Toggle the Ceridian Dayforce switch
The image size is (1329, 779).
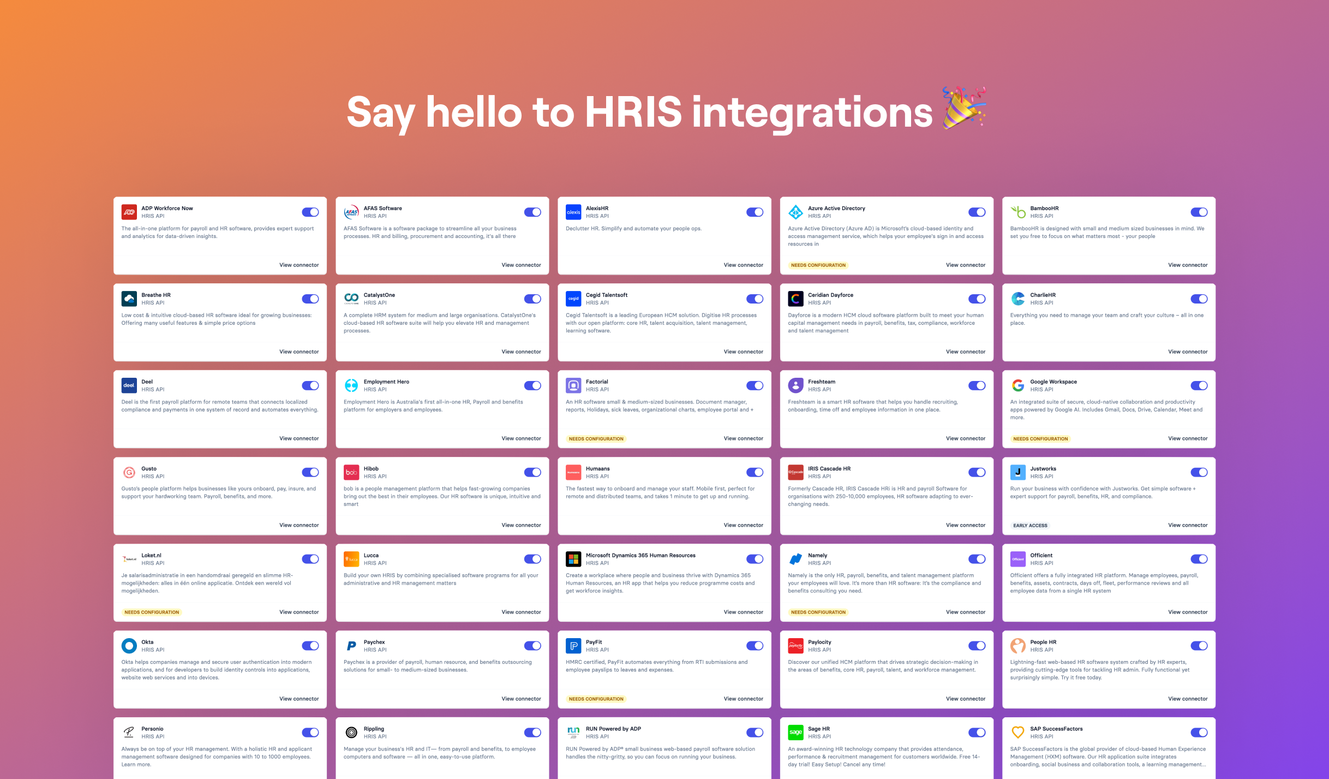(977, 299)
